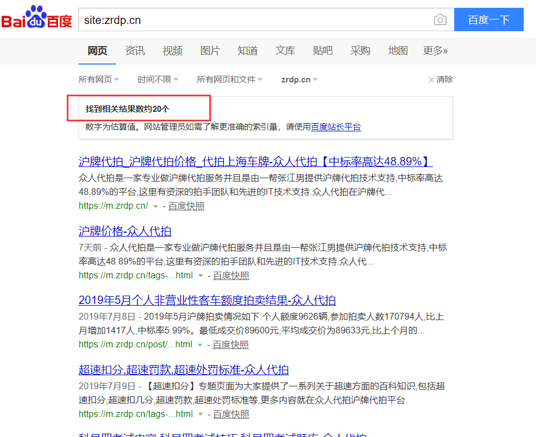Image resolution: width=536 pixels, height=437 pixels.
Task: Open result 沪牌代拍_沪牌代拍价格 title link
Action: (255, 161)
